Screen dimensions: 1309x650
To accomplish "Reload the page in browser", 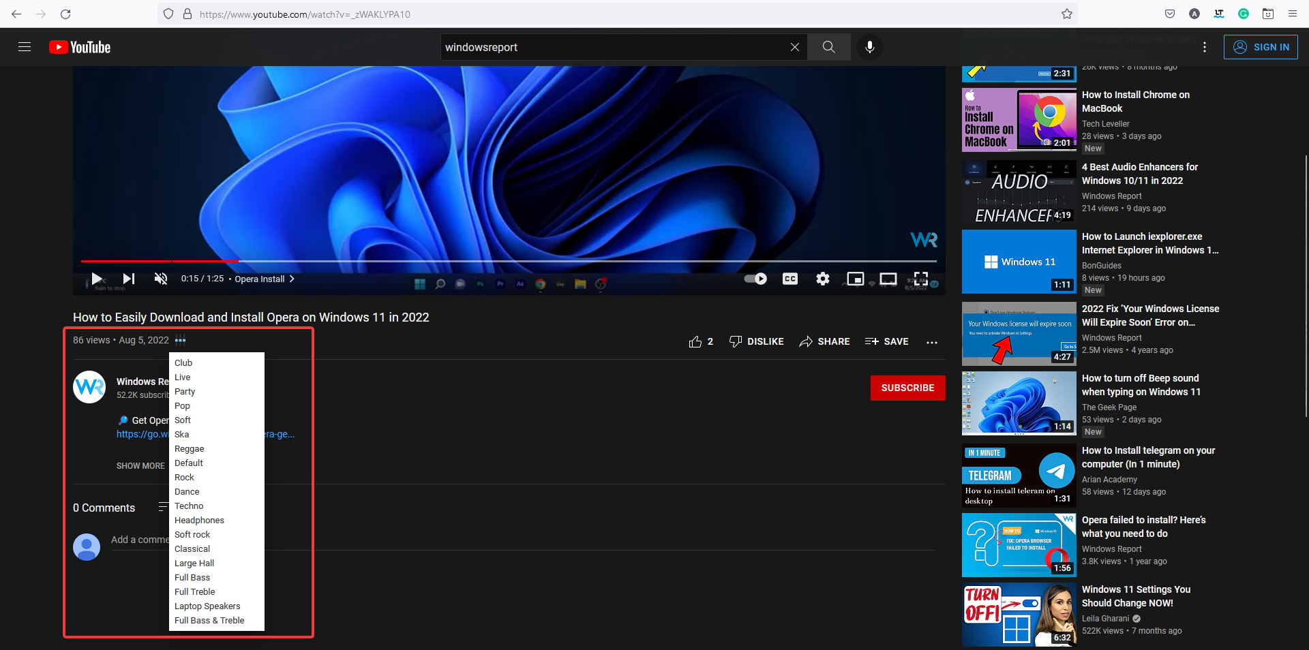I will (x=65, y=14).
